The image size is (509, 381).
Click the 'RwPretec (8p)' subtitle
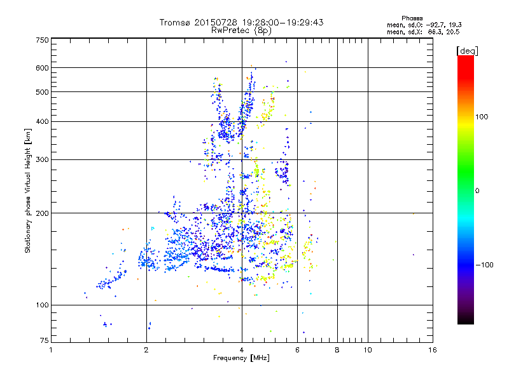point(241,30)
